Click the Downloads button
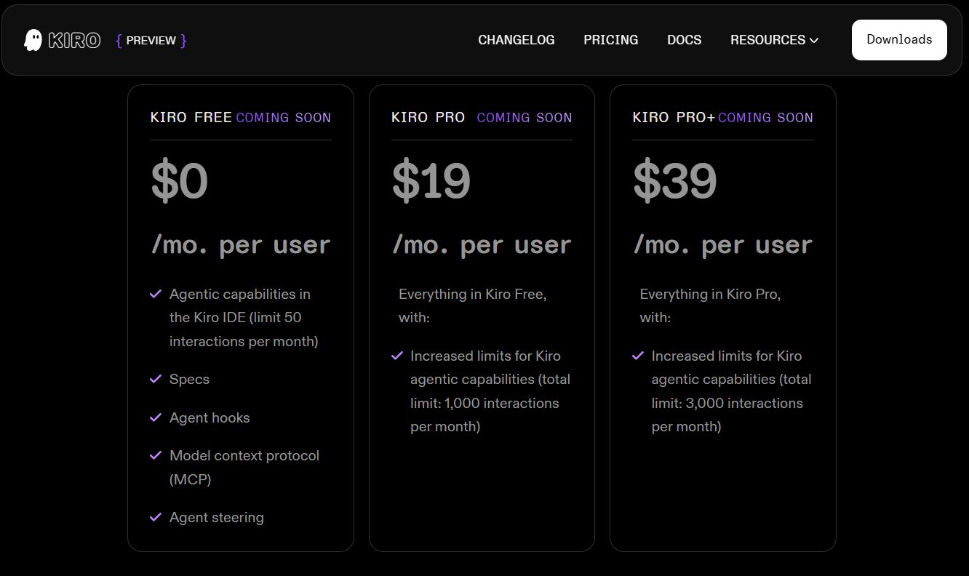Viewport: 969px width, 576px height. 899,40
